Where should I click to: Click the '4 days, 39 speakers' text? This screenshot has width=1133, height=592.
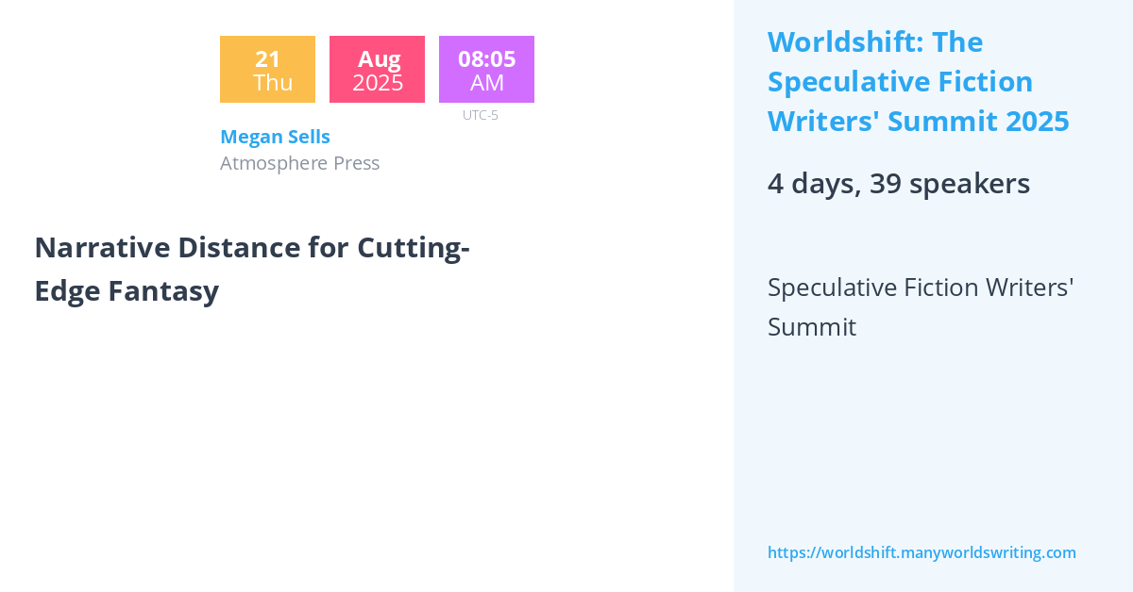[898, 184]
